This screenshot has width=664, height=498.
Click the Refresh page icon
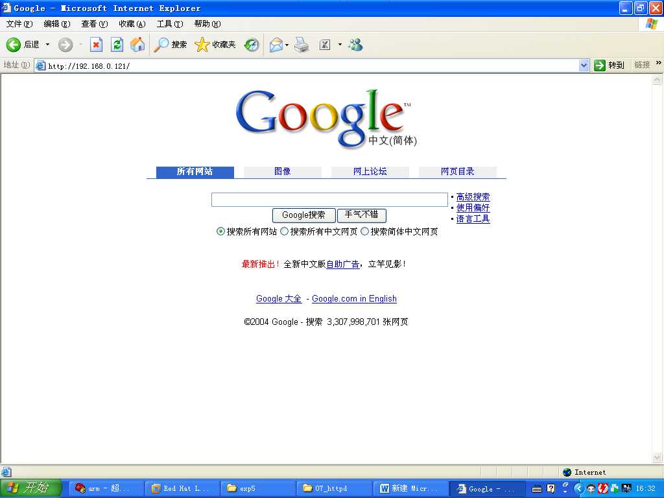[117, 45]
